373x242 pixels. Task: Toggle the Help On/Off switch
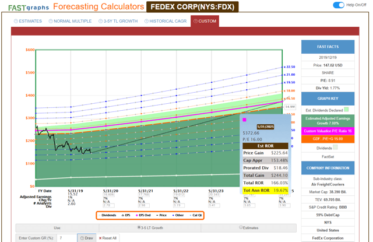(339, 5)
